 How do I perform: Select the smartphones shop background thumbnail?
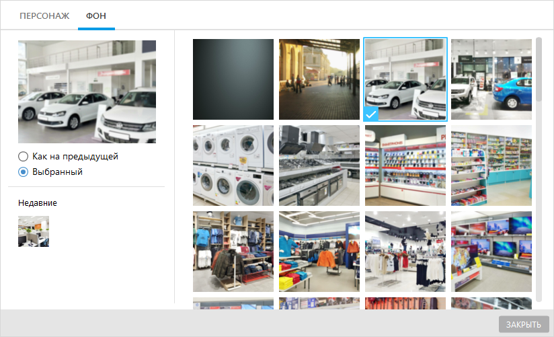[405, 165]
